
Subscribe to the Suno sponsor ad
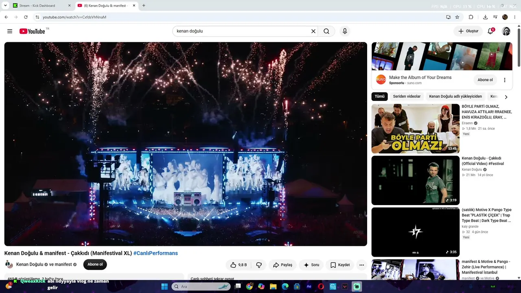pyautogui.click(x=485, y=80)
